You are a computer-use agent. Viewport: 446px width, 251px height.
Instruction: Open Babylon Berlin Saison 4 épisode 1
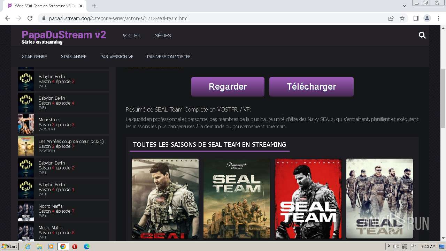(x=63, y=189)
